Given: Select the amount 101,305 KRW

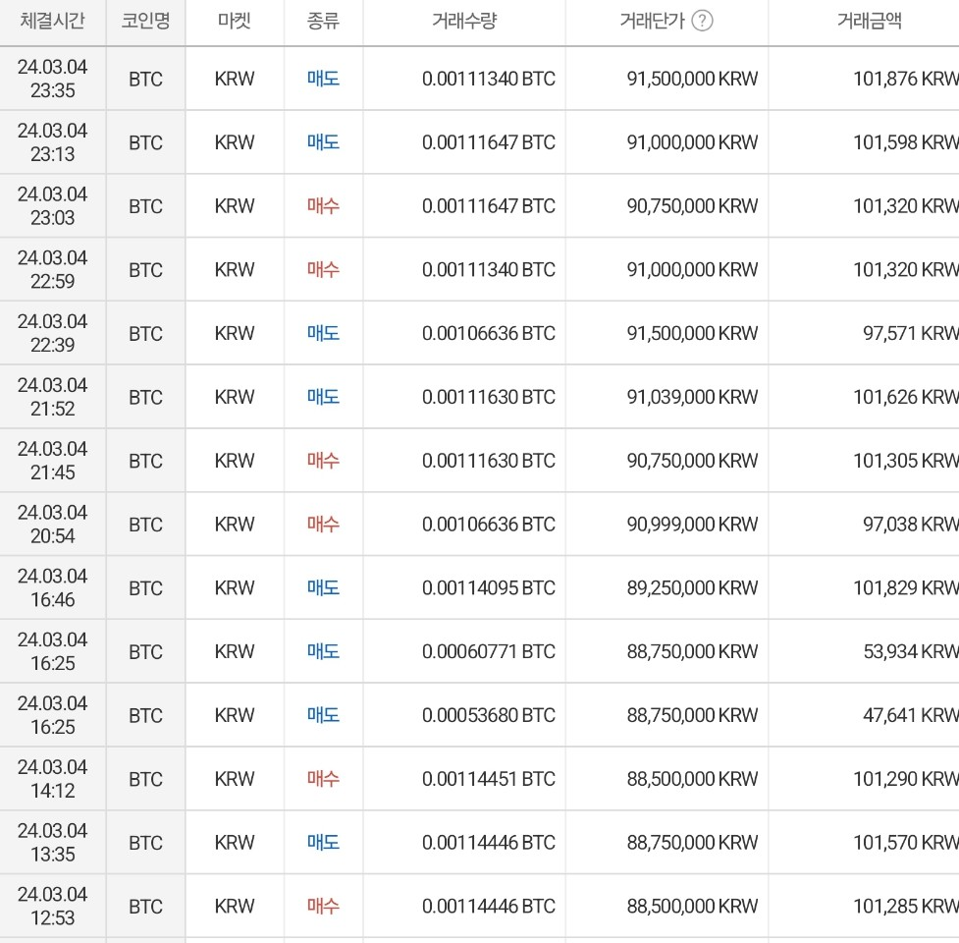Looking at the screenshot, I should [x=906, y=460].
